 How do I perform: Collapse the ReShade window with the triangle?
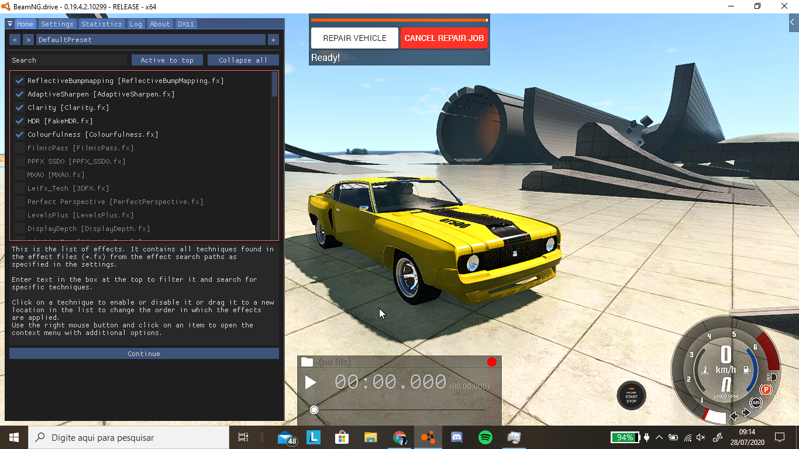10,24
